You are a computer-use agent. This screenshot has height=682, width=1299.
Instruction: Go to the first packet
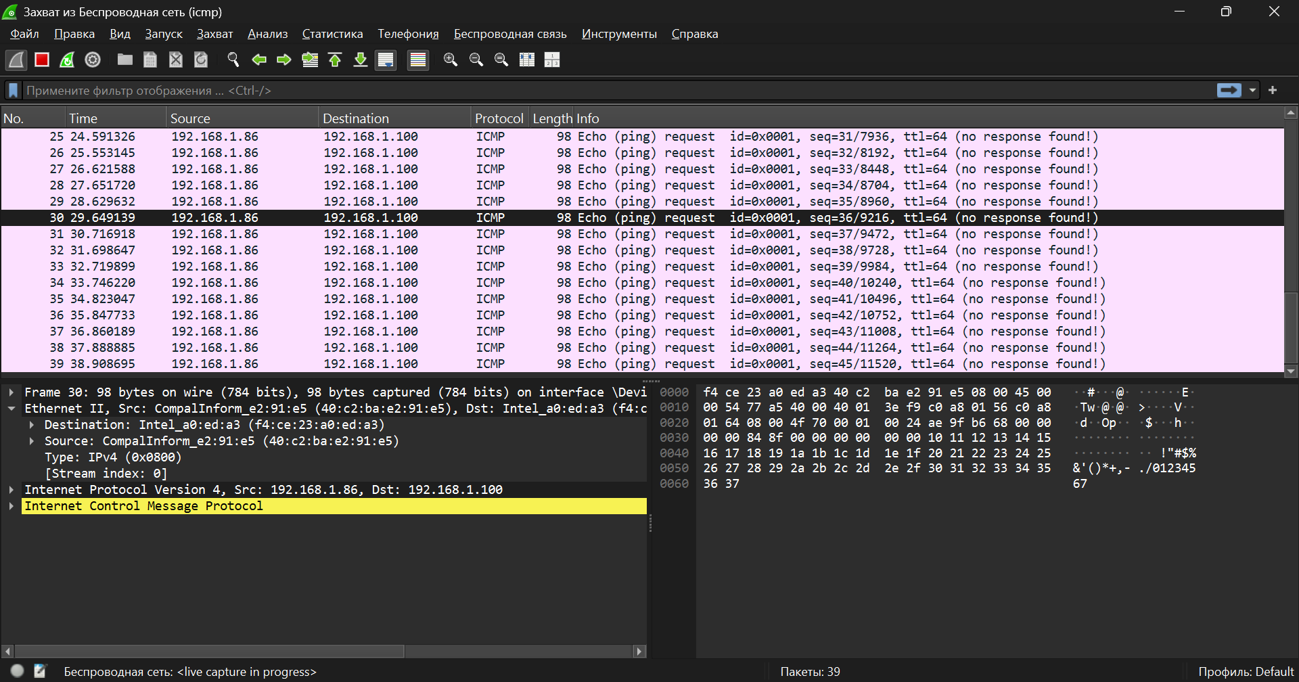335,60
